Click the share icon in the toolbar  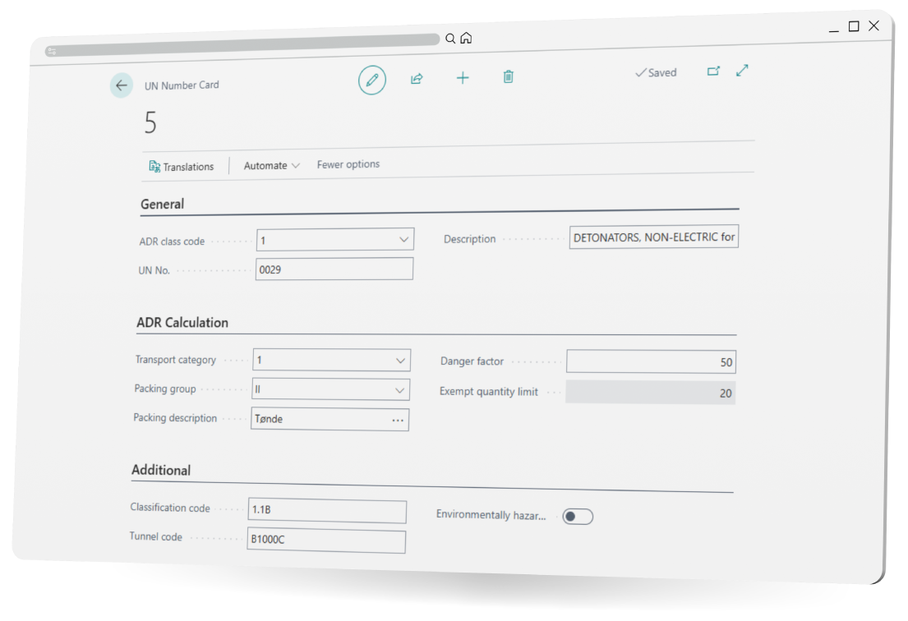pyautogui.click(x=417, y=79)
